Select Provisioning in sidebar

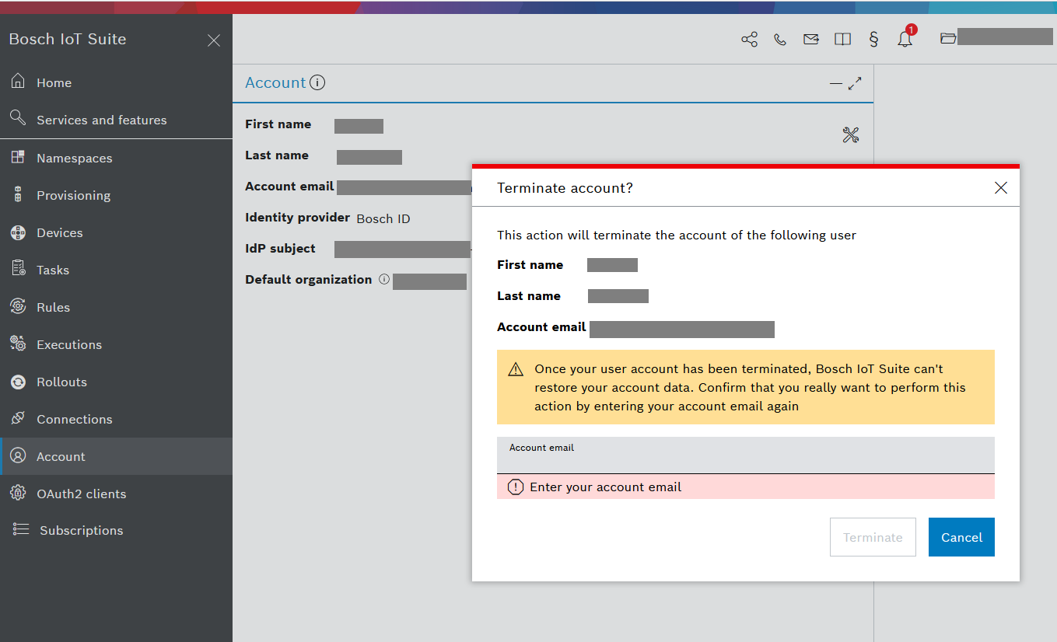[117, 195]
